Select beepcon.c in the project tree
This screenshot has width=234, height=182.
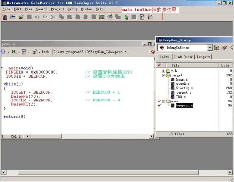point(185,106)
